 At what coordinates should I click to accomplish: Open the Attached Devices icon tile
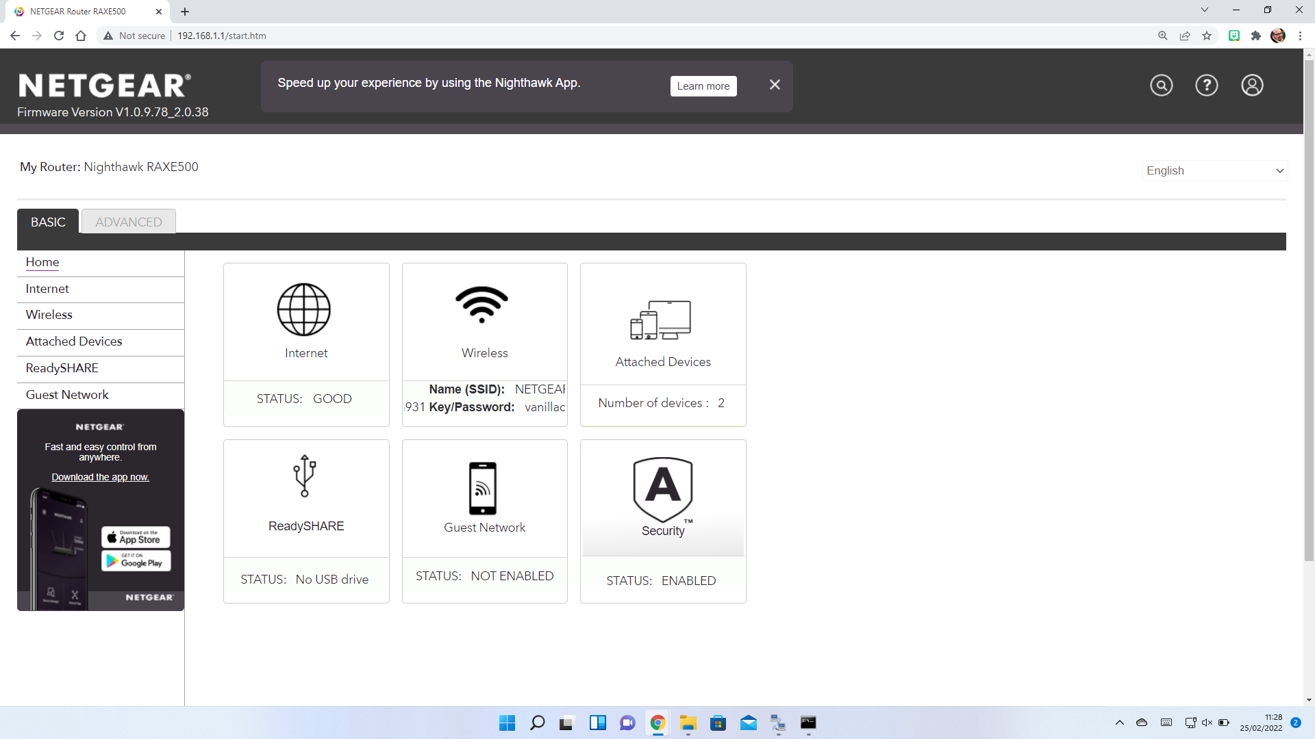pos(661,320)
